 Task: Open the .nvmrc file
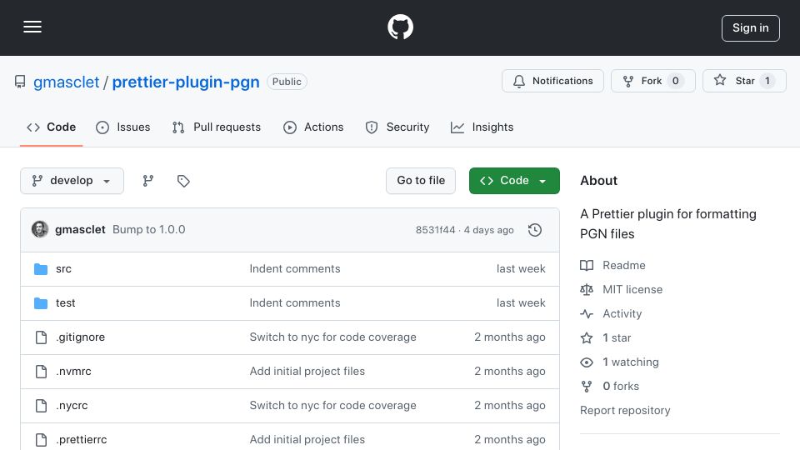coord(73,372)
